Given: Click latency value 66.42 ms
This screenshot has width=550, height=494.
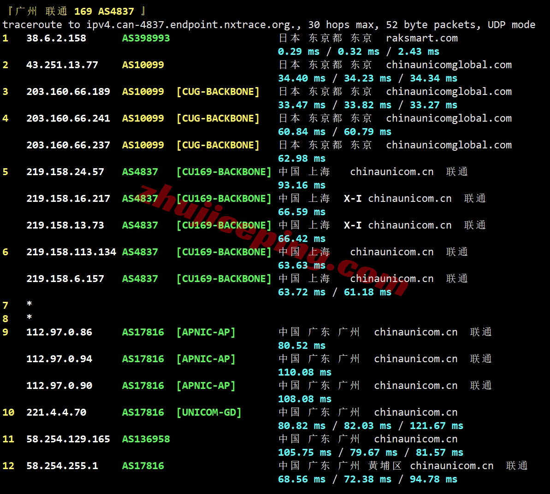Looking at the screenshot, I should click(x=302, y=239).
